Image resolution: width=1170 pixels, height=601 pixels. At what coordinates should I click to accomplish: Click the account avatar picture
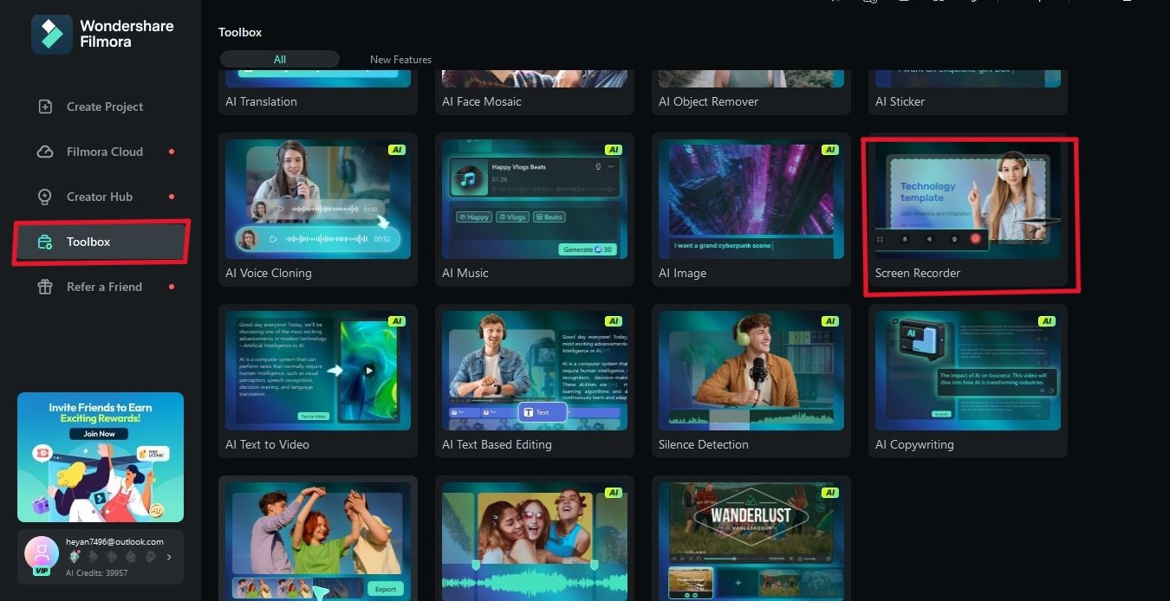click(41, 553)
